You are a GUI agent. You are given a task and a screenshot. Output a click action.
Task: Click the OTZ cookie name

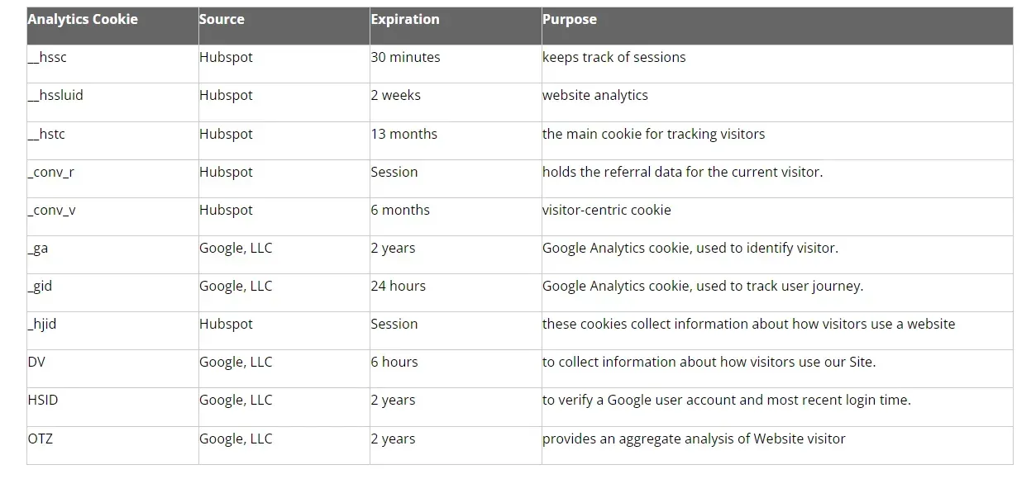40,439
